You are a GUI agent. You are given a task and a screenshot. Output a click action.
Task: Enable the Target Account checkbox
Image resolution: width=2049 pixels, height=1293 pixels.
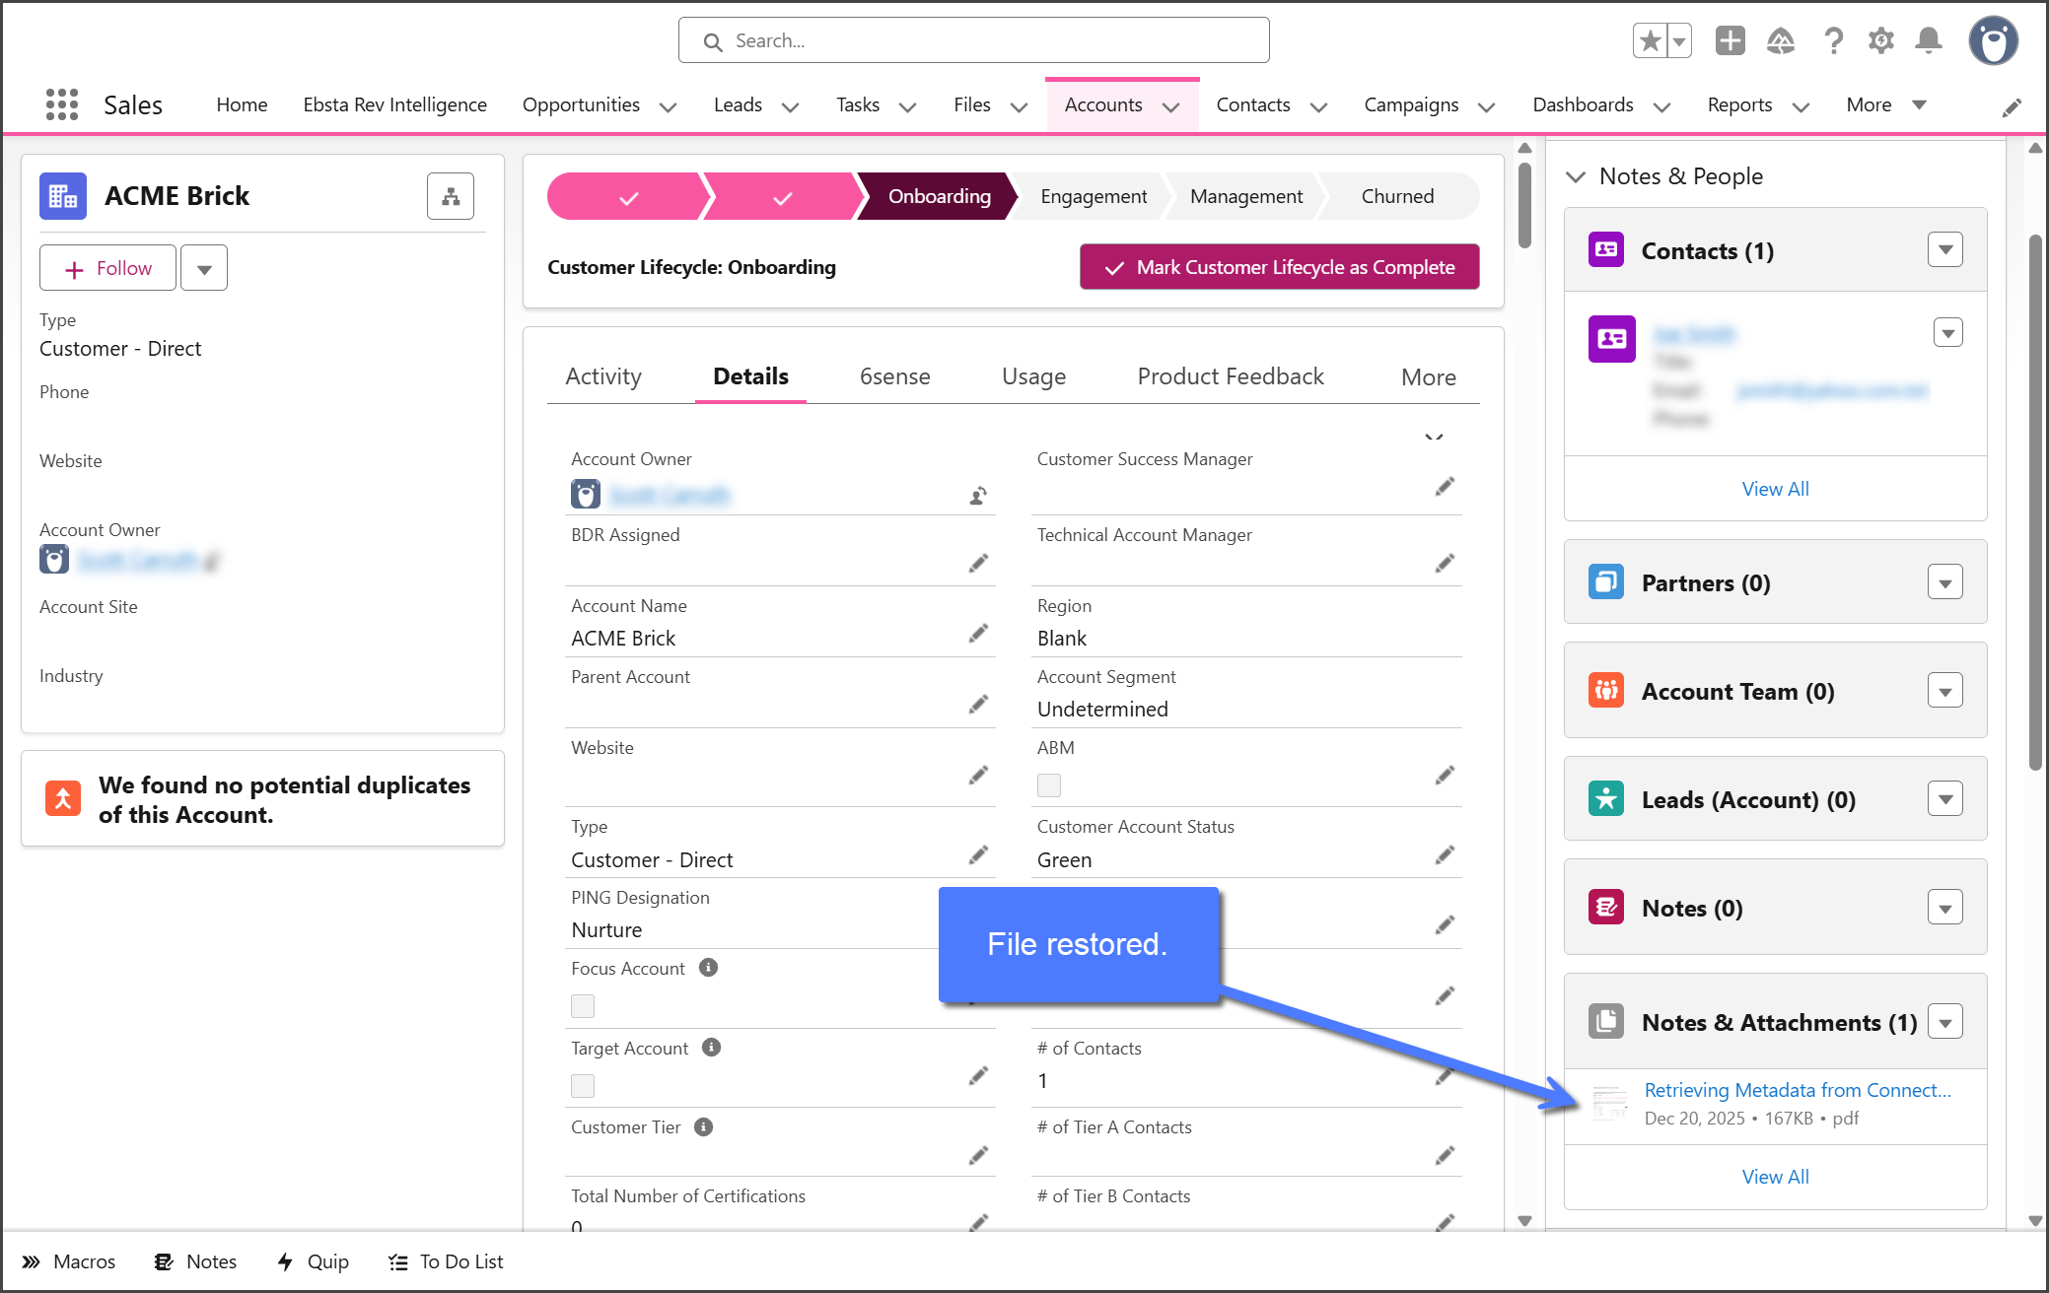[583, 1086]
